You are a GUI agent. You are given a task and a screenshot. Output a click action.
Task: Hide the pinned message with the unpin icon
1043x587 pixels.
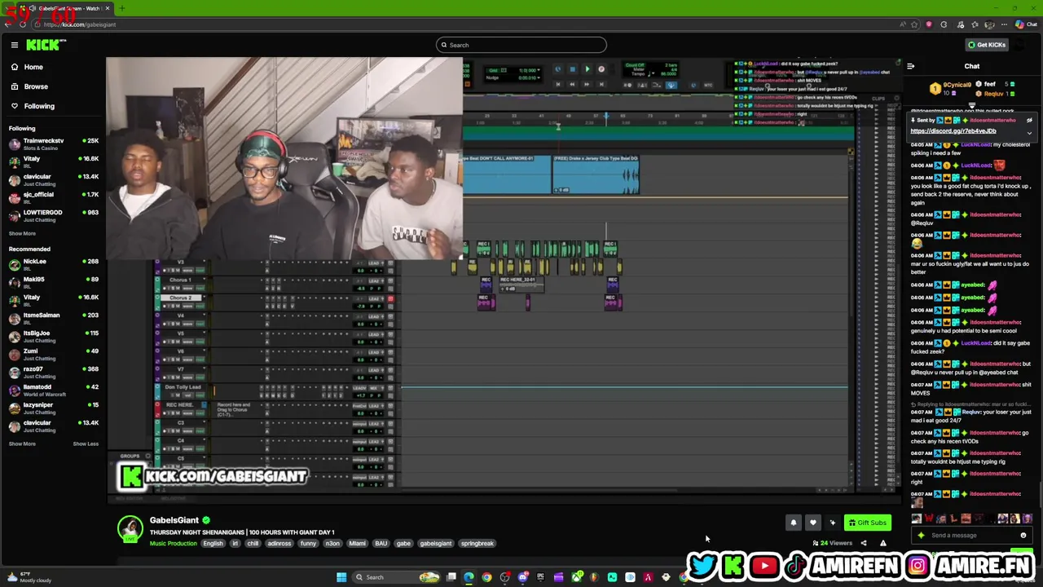pos(1029,120)
